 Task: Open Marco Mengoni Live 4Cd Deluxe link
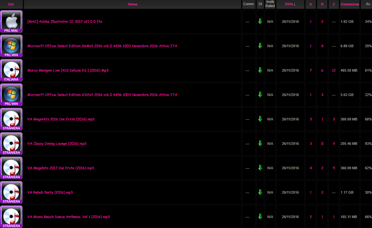coord(68,70)
